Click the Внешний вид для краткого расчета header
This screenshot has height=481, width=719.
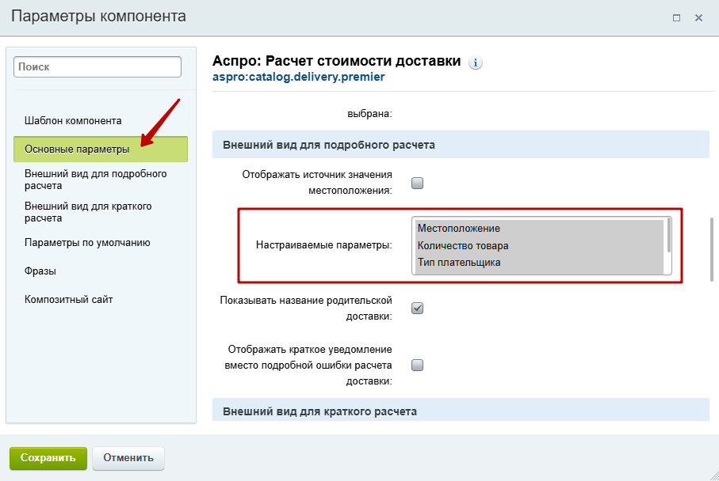point(461,410)
